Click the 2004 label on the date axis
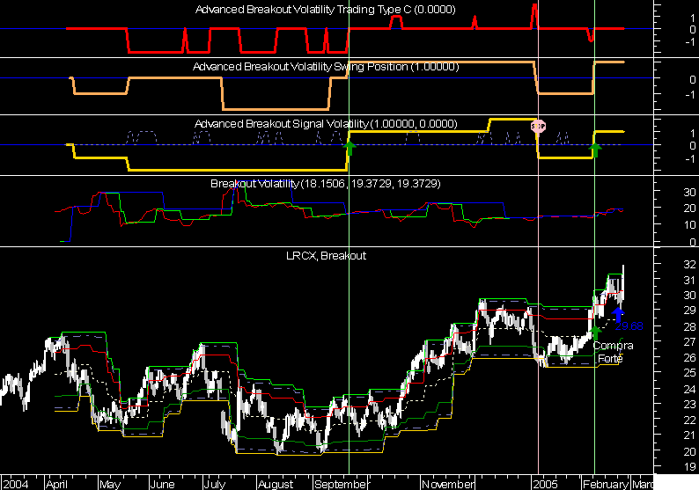 16,484
